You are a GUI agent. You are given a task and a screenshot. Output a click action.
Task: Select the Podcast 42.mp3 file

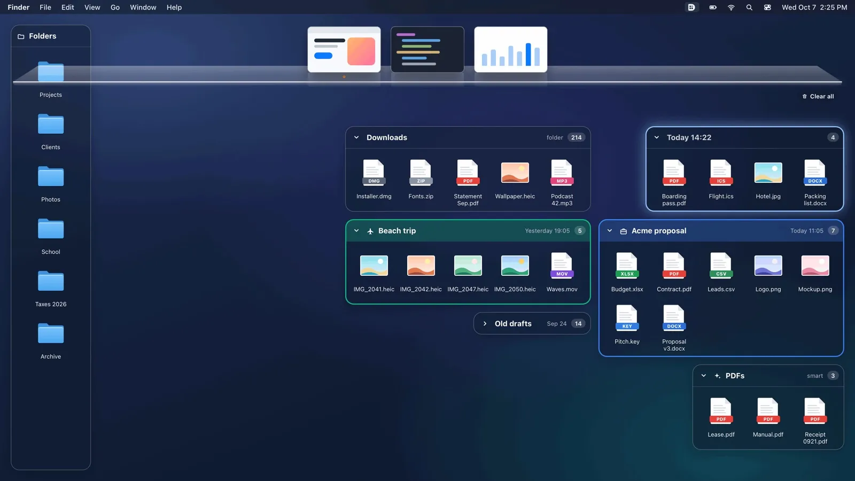(x=562, y=173)
